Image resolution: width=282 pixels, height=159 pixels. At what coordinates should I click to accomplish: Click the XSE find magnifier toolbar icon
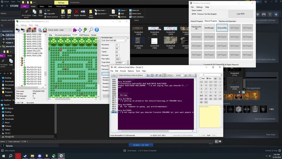(190, 75)
